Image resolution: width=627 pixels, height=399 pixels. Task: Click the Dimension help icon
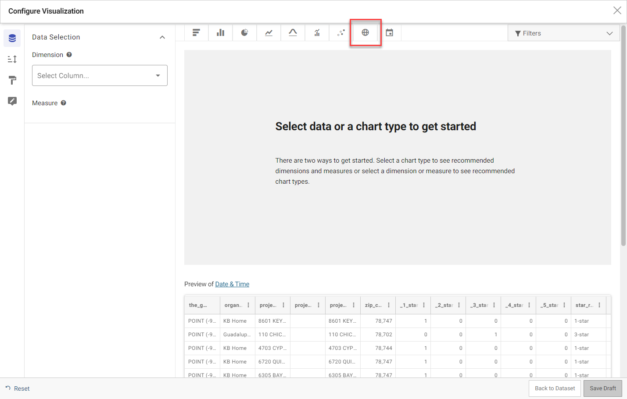[69, 55]
